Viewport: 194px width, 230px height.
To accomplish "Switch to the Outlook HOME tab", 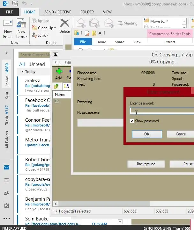I will 30,12.
